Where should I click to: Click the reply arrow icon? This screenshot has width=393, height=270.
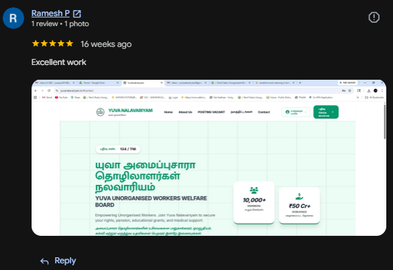pos(44,261)
